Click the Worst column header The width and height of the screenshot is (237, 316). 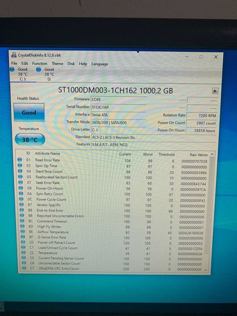pos(148,154)
